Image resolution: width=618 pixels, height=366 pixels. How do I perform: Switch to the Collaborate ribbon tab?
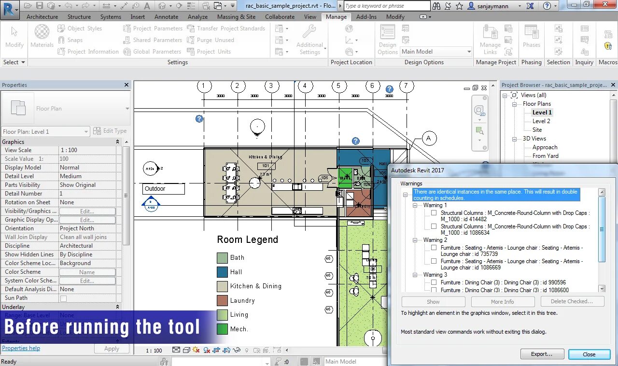(x=280, y=17)
